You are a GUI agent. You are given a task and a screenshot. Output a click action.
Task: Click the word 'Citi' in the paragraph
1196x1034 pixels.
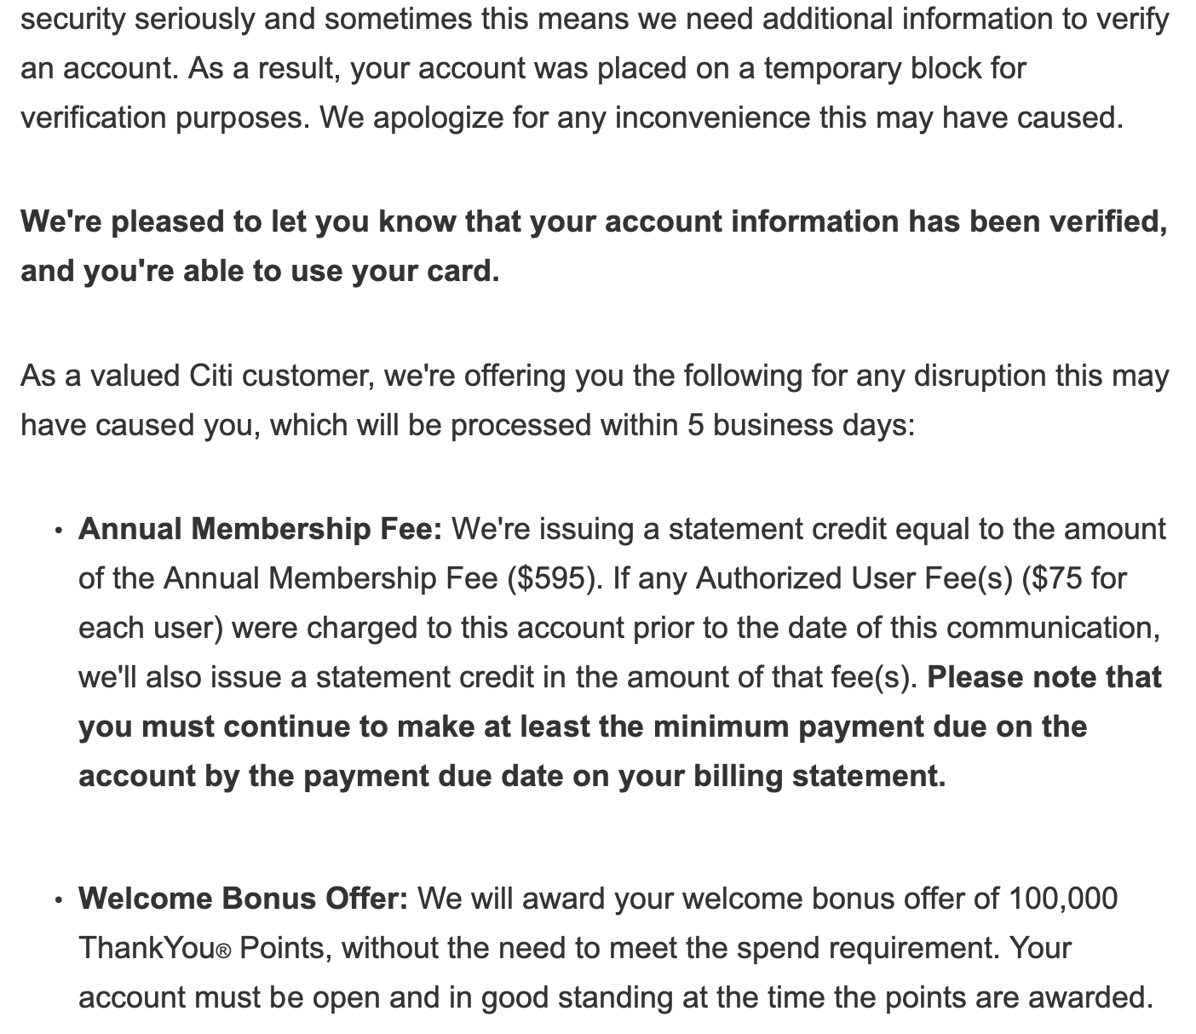tap(207, 376)
